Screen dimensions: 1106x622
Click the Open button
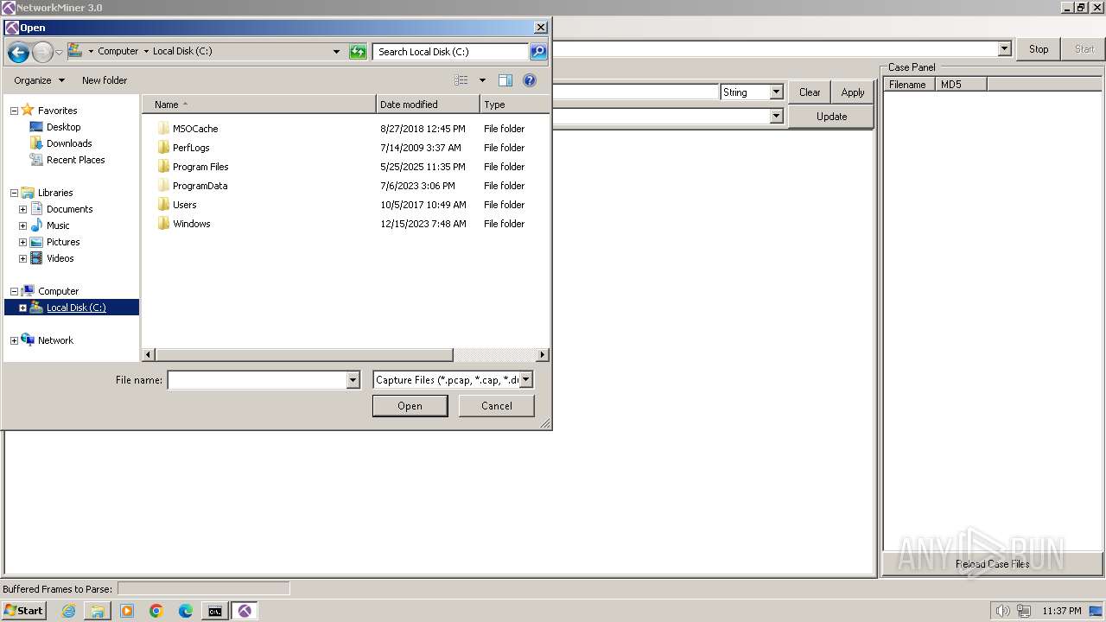(x=410, y=406)
